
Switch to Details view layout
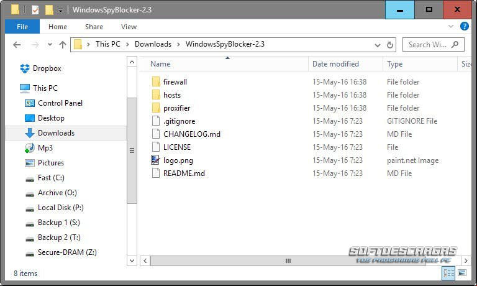pyautogui.click(x=448, y=273)
